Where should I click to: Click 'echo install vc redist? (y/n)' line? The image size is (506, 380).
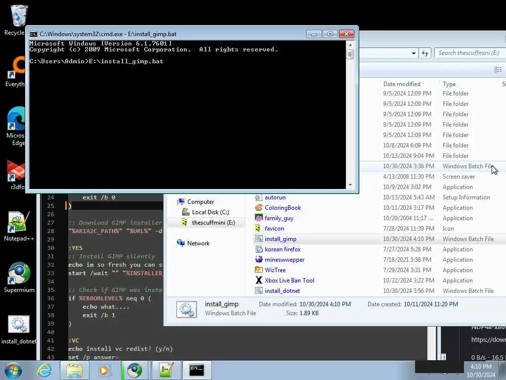[x=121, y=349]
